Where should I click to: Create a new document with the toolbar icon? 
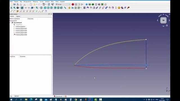[11, 4]
